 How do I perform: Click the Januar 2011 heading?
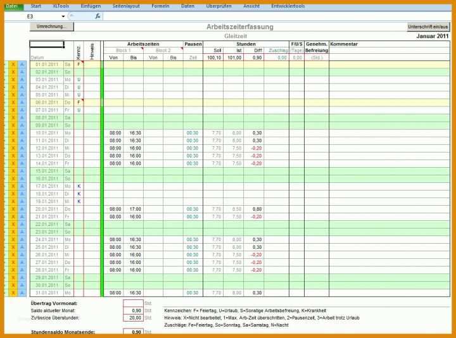coord(433,36)
